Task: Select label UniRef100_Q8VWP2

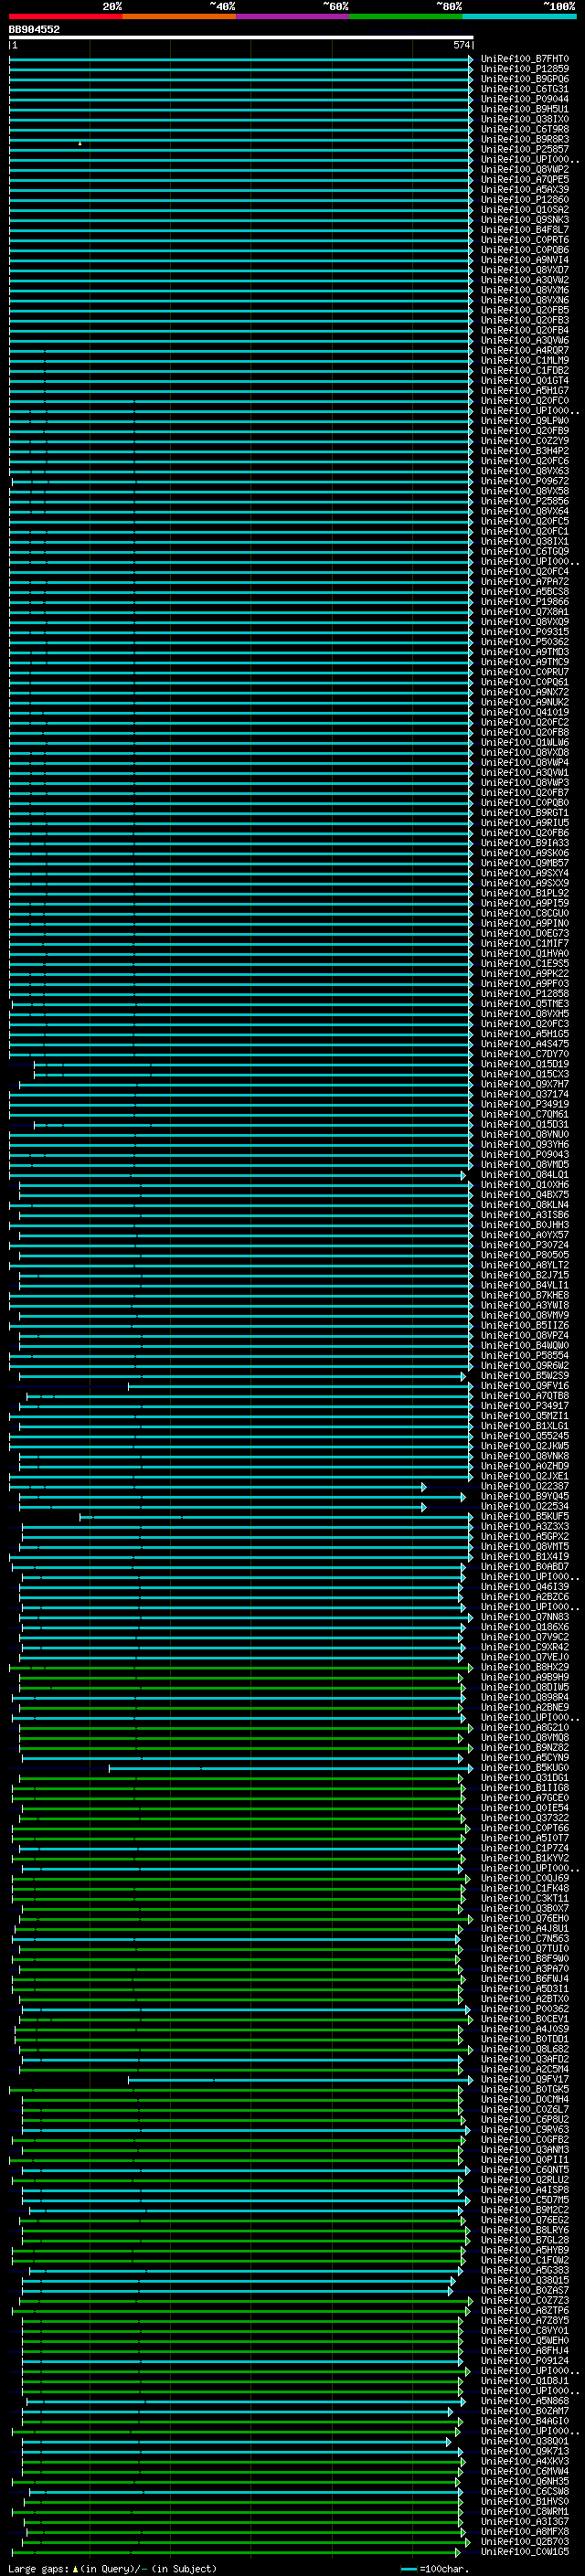Action: point(525,170)
